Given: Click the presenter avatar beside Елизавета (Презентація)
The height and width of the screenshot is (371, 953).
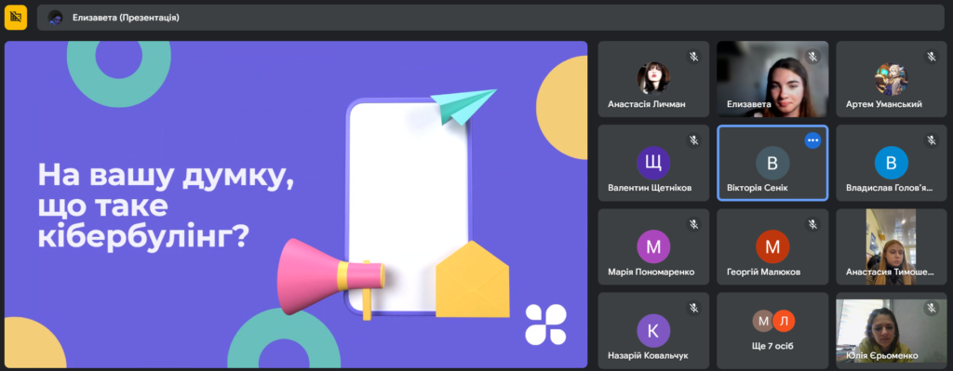Looking at the screenshot, I should pyautogui.click(x=55, y=18).
